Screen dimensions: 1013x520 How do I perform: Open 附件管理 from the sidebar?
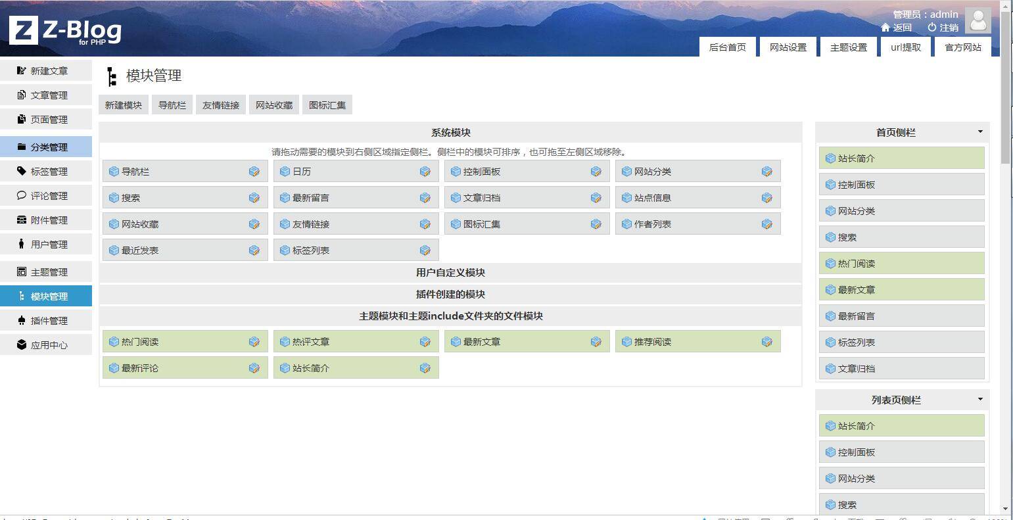46,220
